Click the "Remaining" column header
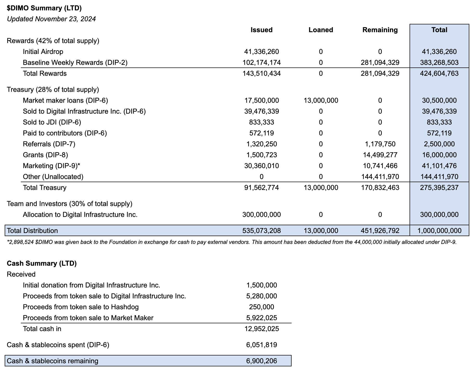The height and width of the screenshot is (370, 474). (x=380, y=30)
